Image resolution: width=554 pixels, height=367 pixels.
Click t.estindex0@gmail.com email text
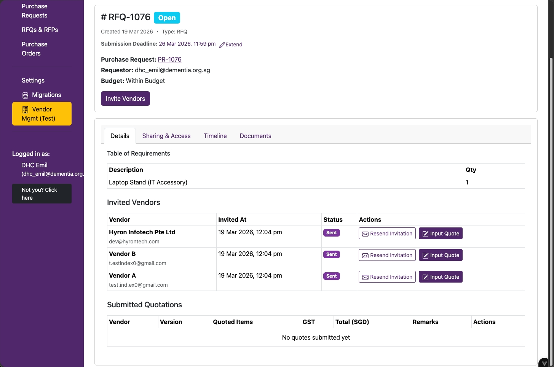pyautogui.click(x=137, y=263)
